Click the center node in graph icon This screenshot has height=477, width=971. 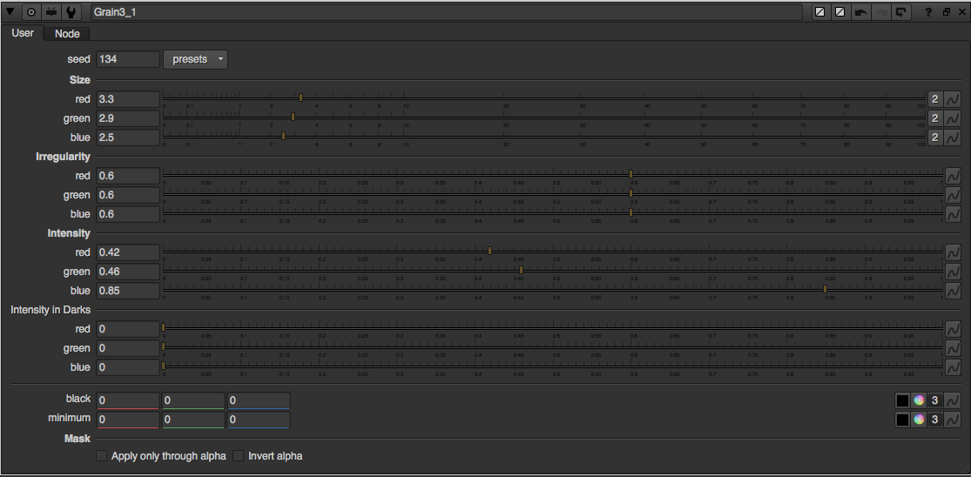pyautogui.click(x=31, y=12)
